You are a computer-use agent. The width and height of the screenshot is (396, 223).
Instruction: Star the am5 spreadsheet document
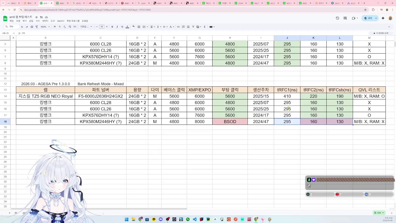point(37,17)
